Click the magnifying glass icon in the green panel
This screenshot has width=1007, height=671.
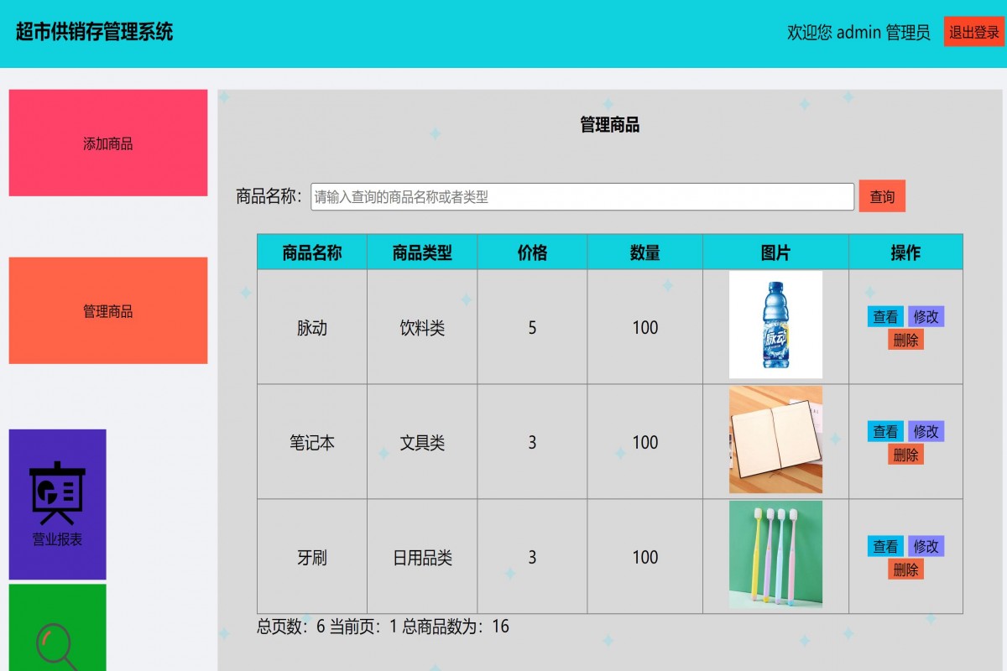tap(55, 646)
